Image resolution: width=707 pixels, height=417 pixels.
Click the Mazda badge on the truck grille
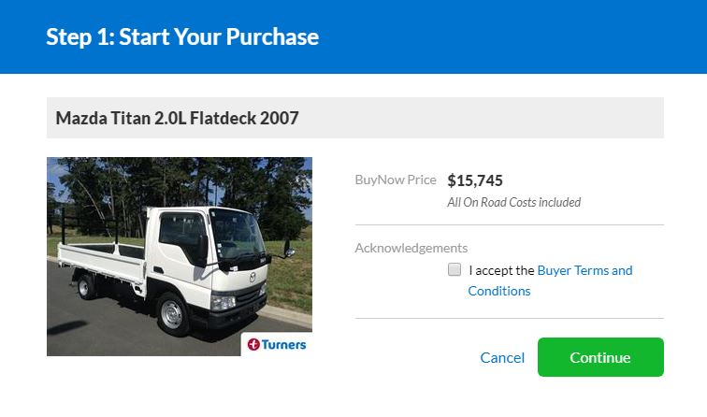[x=252, y=278]
